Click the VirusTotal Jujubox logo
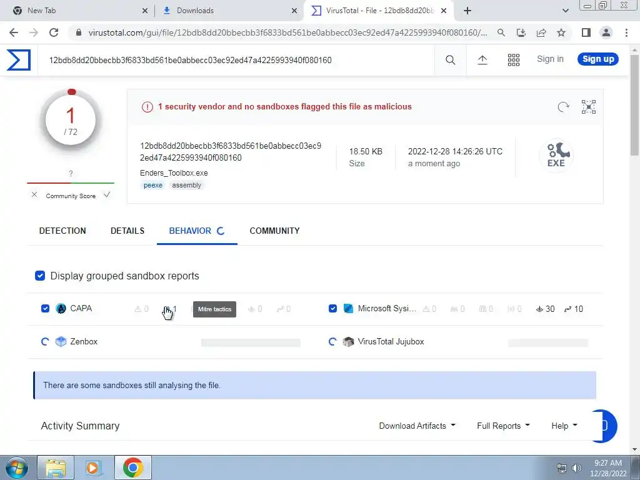The height and width of the screenshot is (480, 640). [x=348, y=342]
